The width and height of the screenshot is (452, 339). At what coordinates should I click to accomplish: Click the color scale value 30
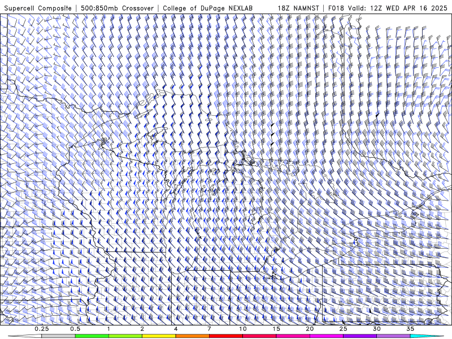376,329
